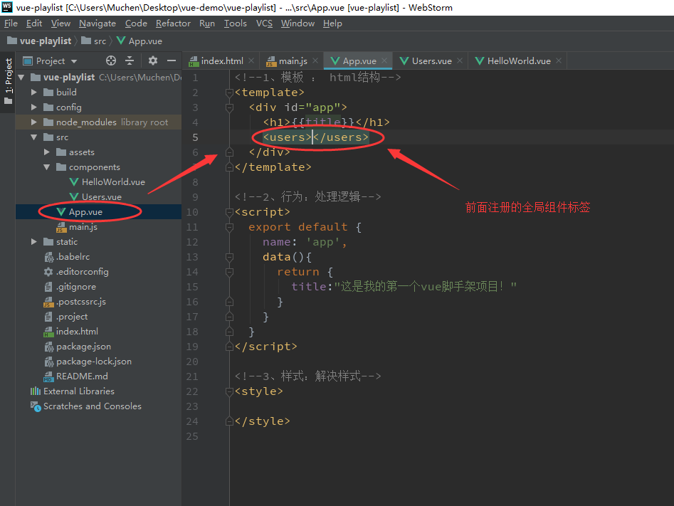The height and width of the screenshot is (506, 674).
Task: Hide Project panel using the minus icon
Action: click(170, 60)
